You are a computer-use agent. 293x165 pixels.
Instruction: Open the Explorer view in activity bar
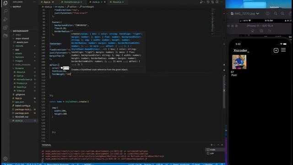click(5, 3)
